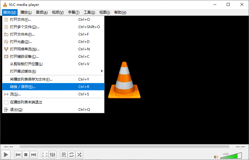
Task: Open the 字幕(T) menu
Action: pos(74,12)
